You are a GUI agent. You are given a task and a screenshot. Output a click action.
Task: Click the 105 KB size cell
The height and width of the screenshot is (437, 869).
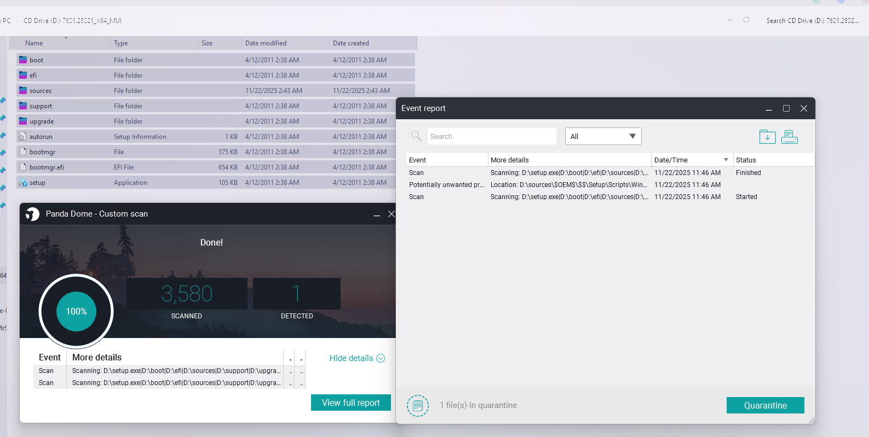(x=228, y=182)
